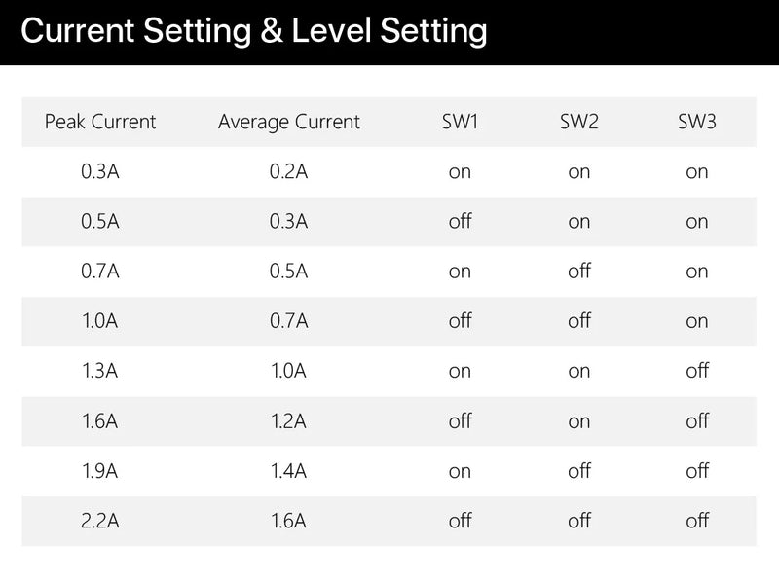Select the 2.2A peak current cell
This screenshot has height=582, width=779.
(100, 521)
